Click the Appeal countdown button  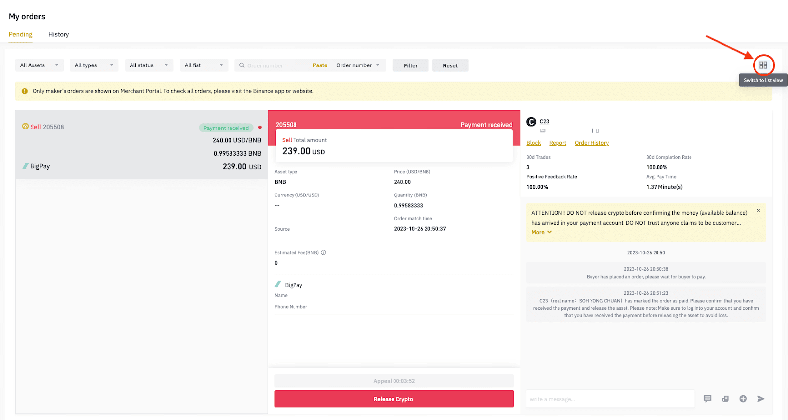pos(394,381)
